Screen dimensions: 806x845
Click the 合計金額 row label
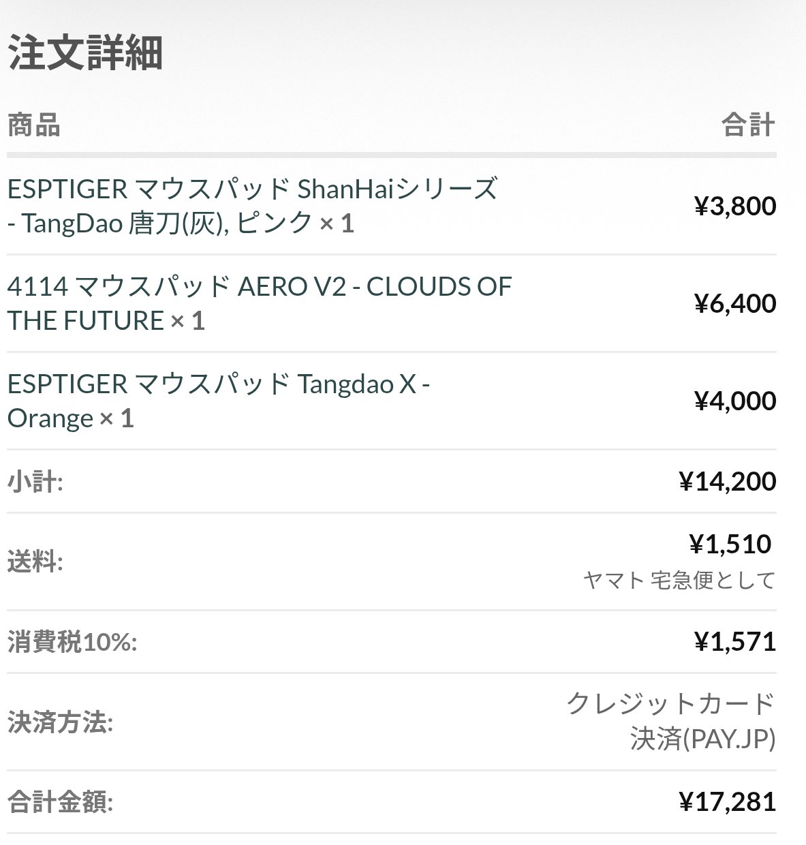(60, 802)
